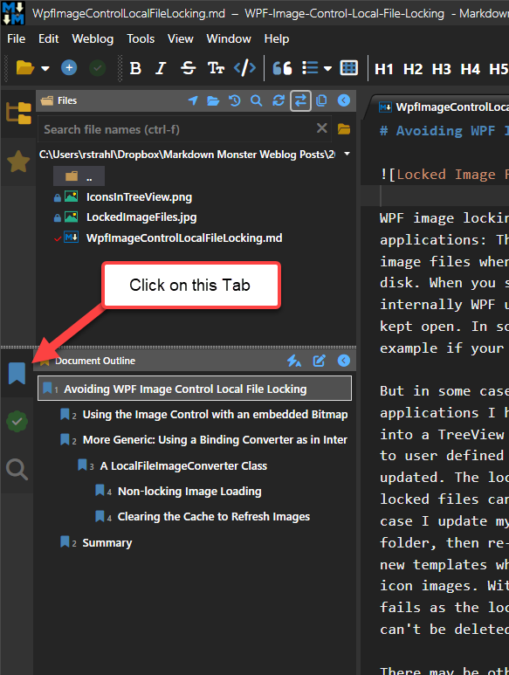
Task: Expand the folder path dropdown arrow
Action: [x=347, y=154]
